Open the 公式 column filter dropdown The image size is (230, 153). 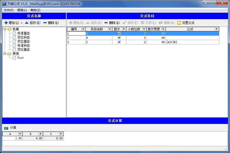(216, 29)
